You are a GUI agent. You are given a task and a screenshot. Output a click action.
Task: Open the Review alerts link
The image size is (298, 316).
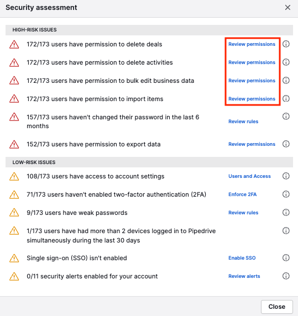244,276
